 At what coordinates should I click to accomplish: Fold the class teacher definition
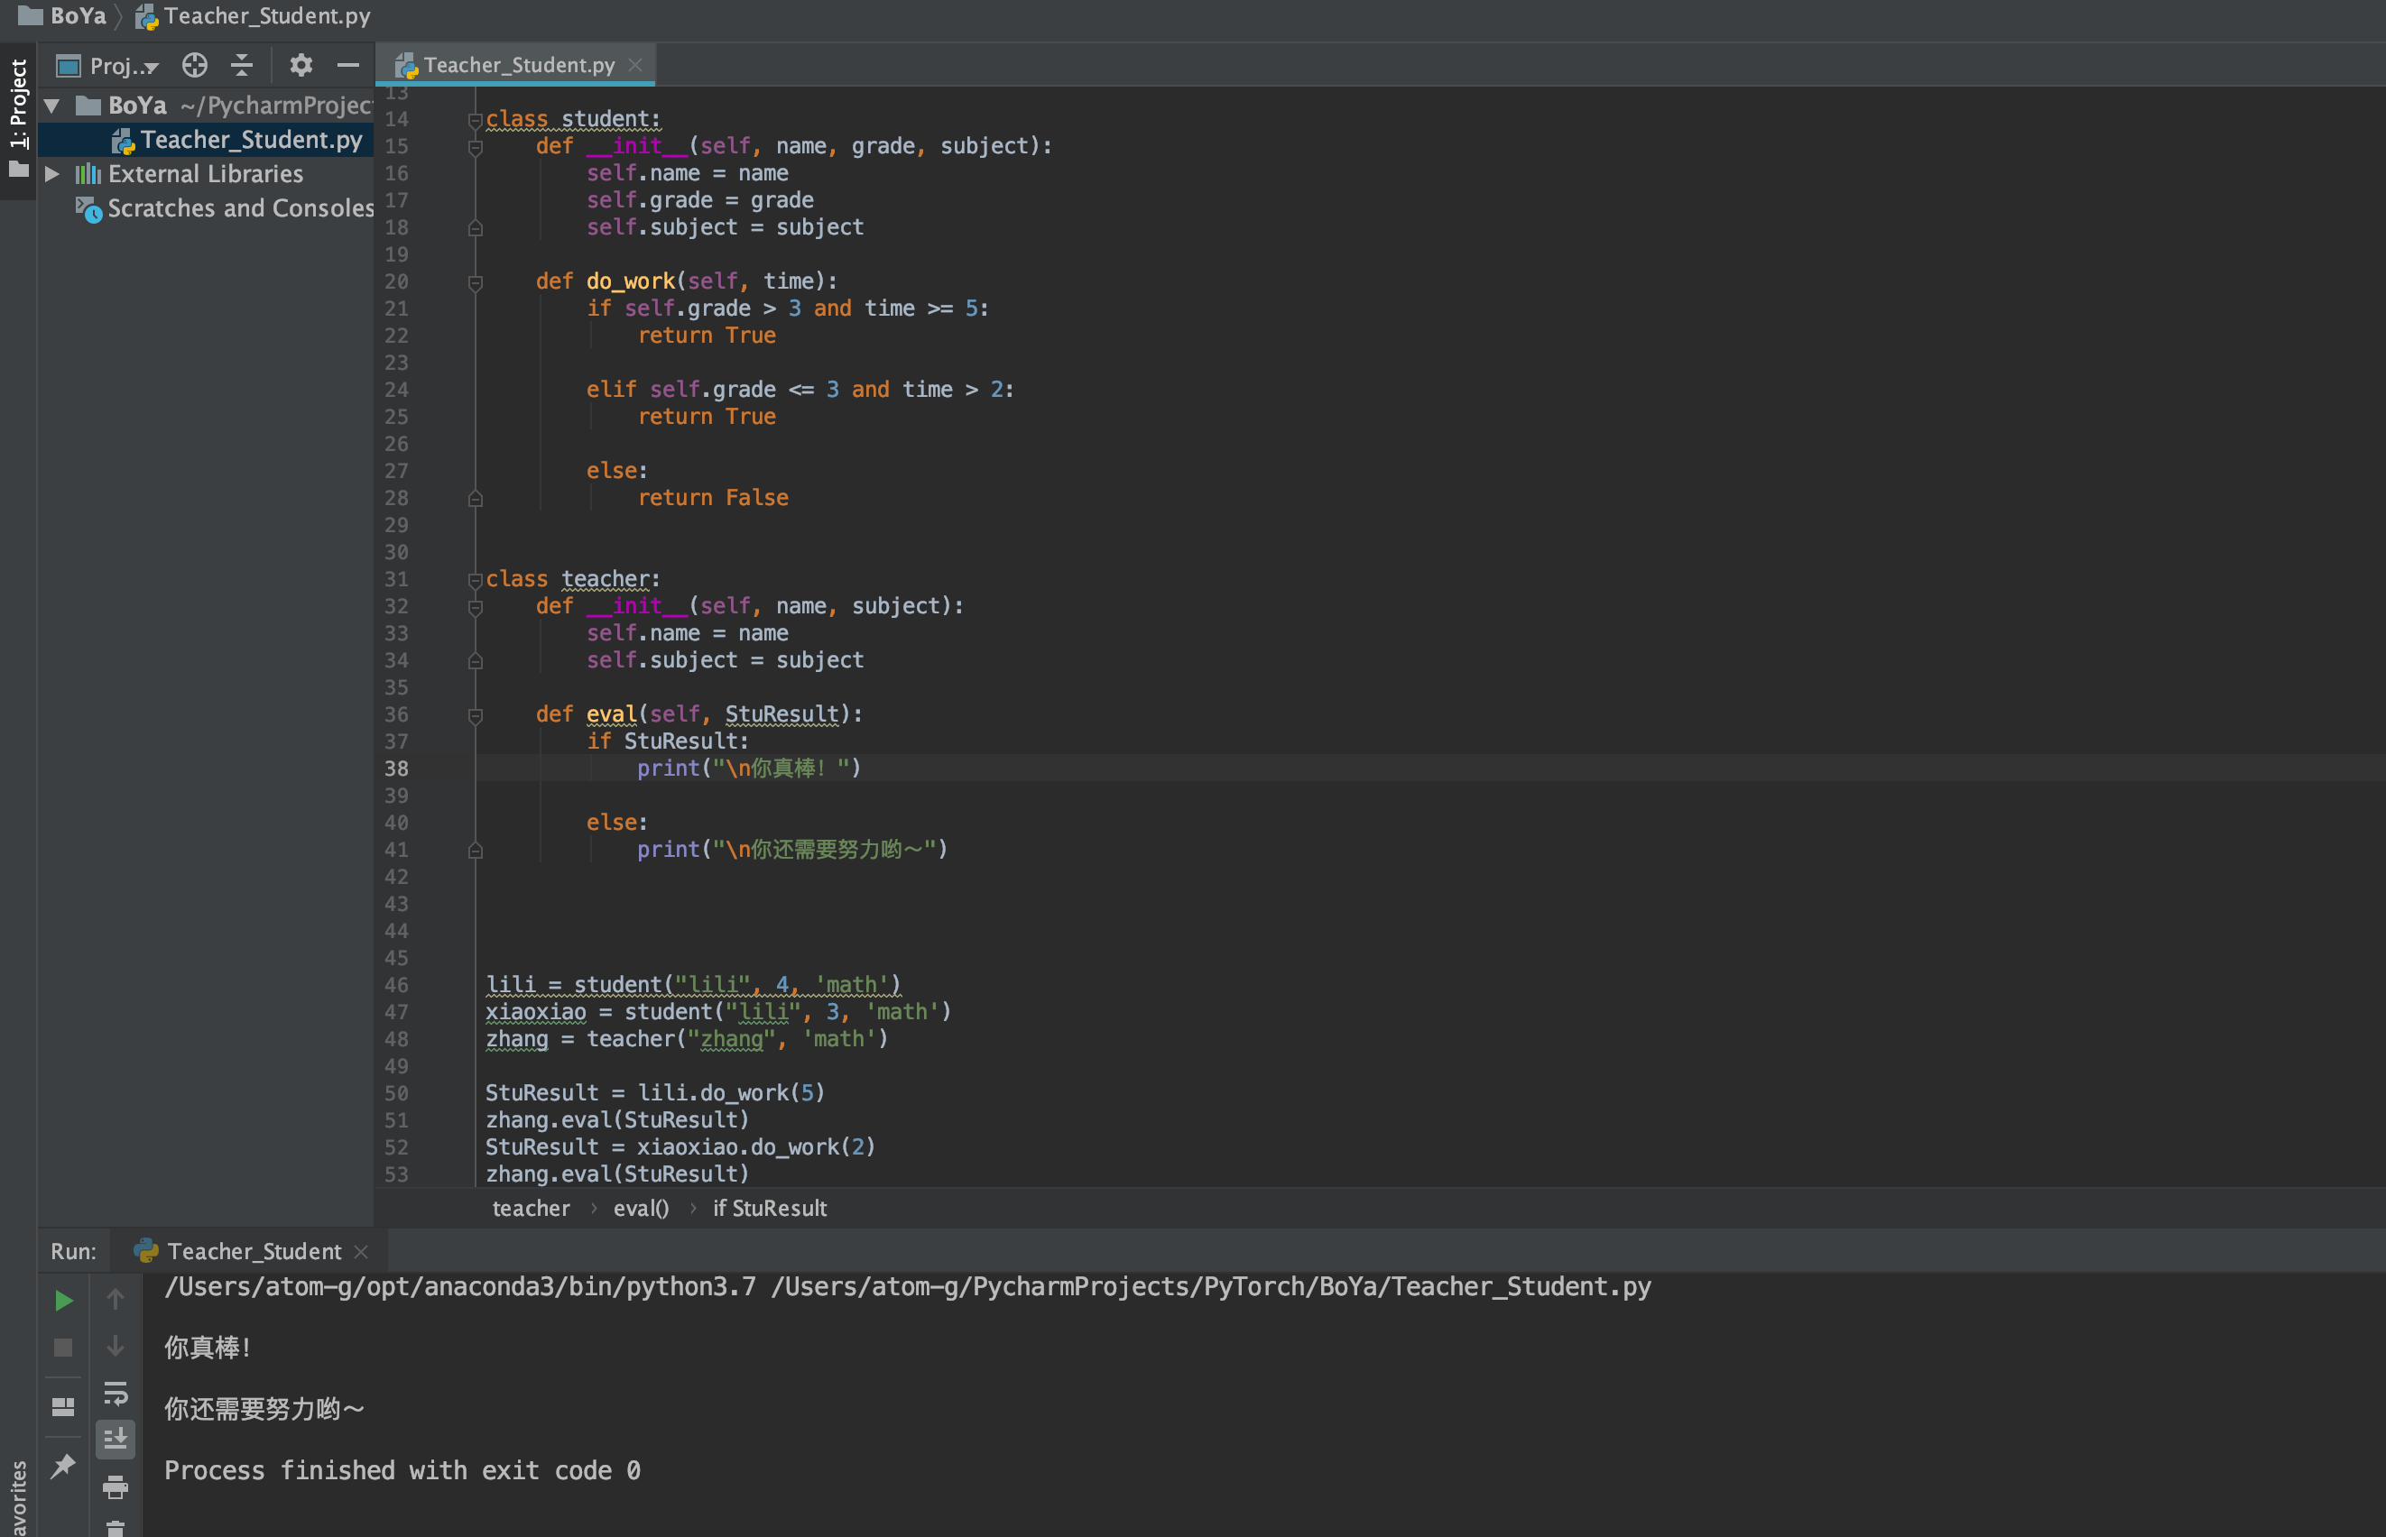(x=476, y=580)
